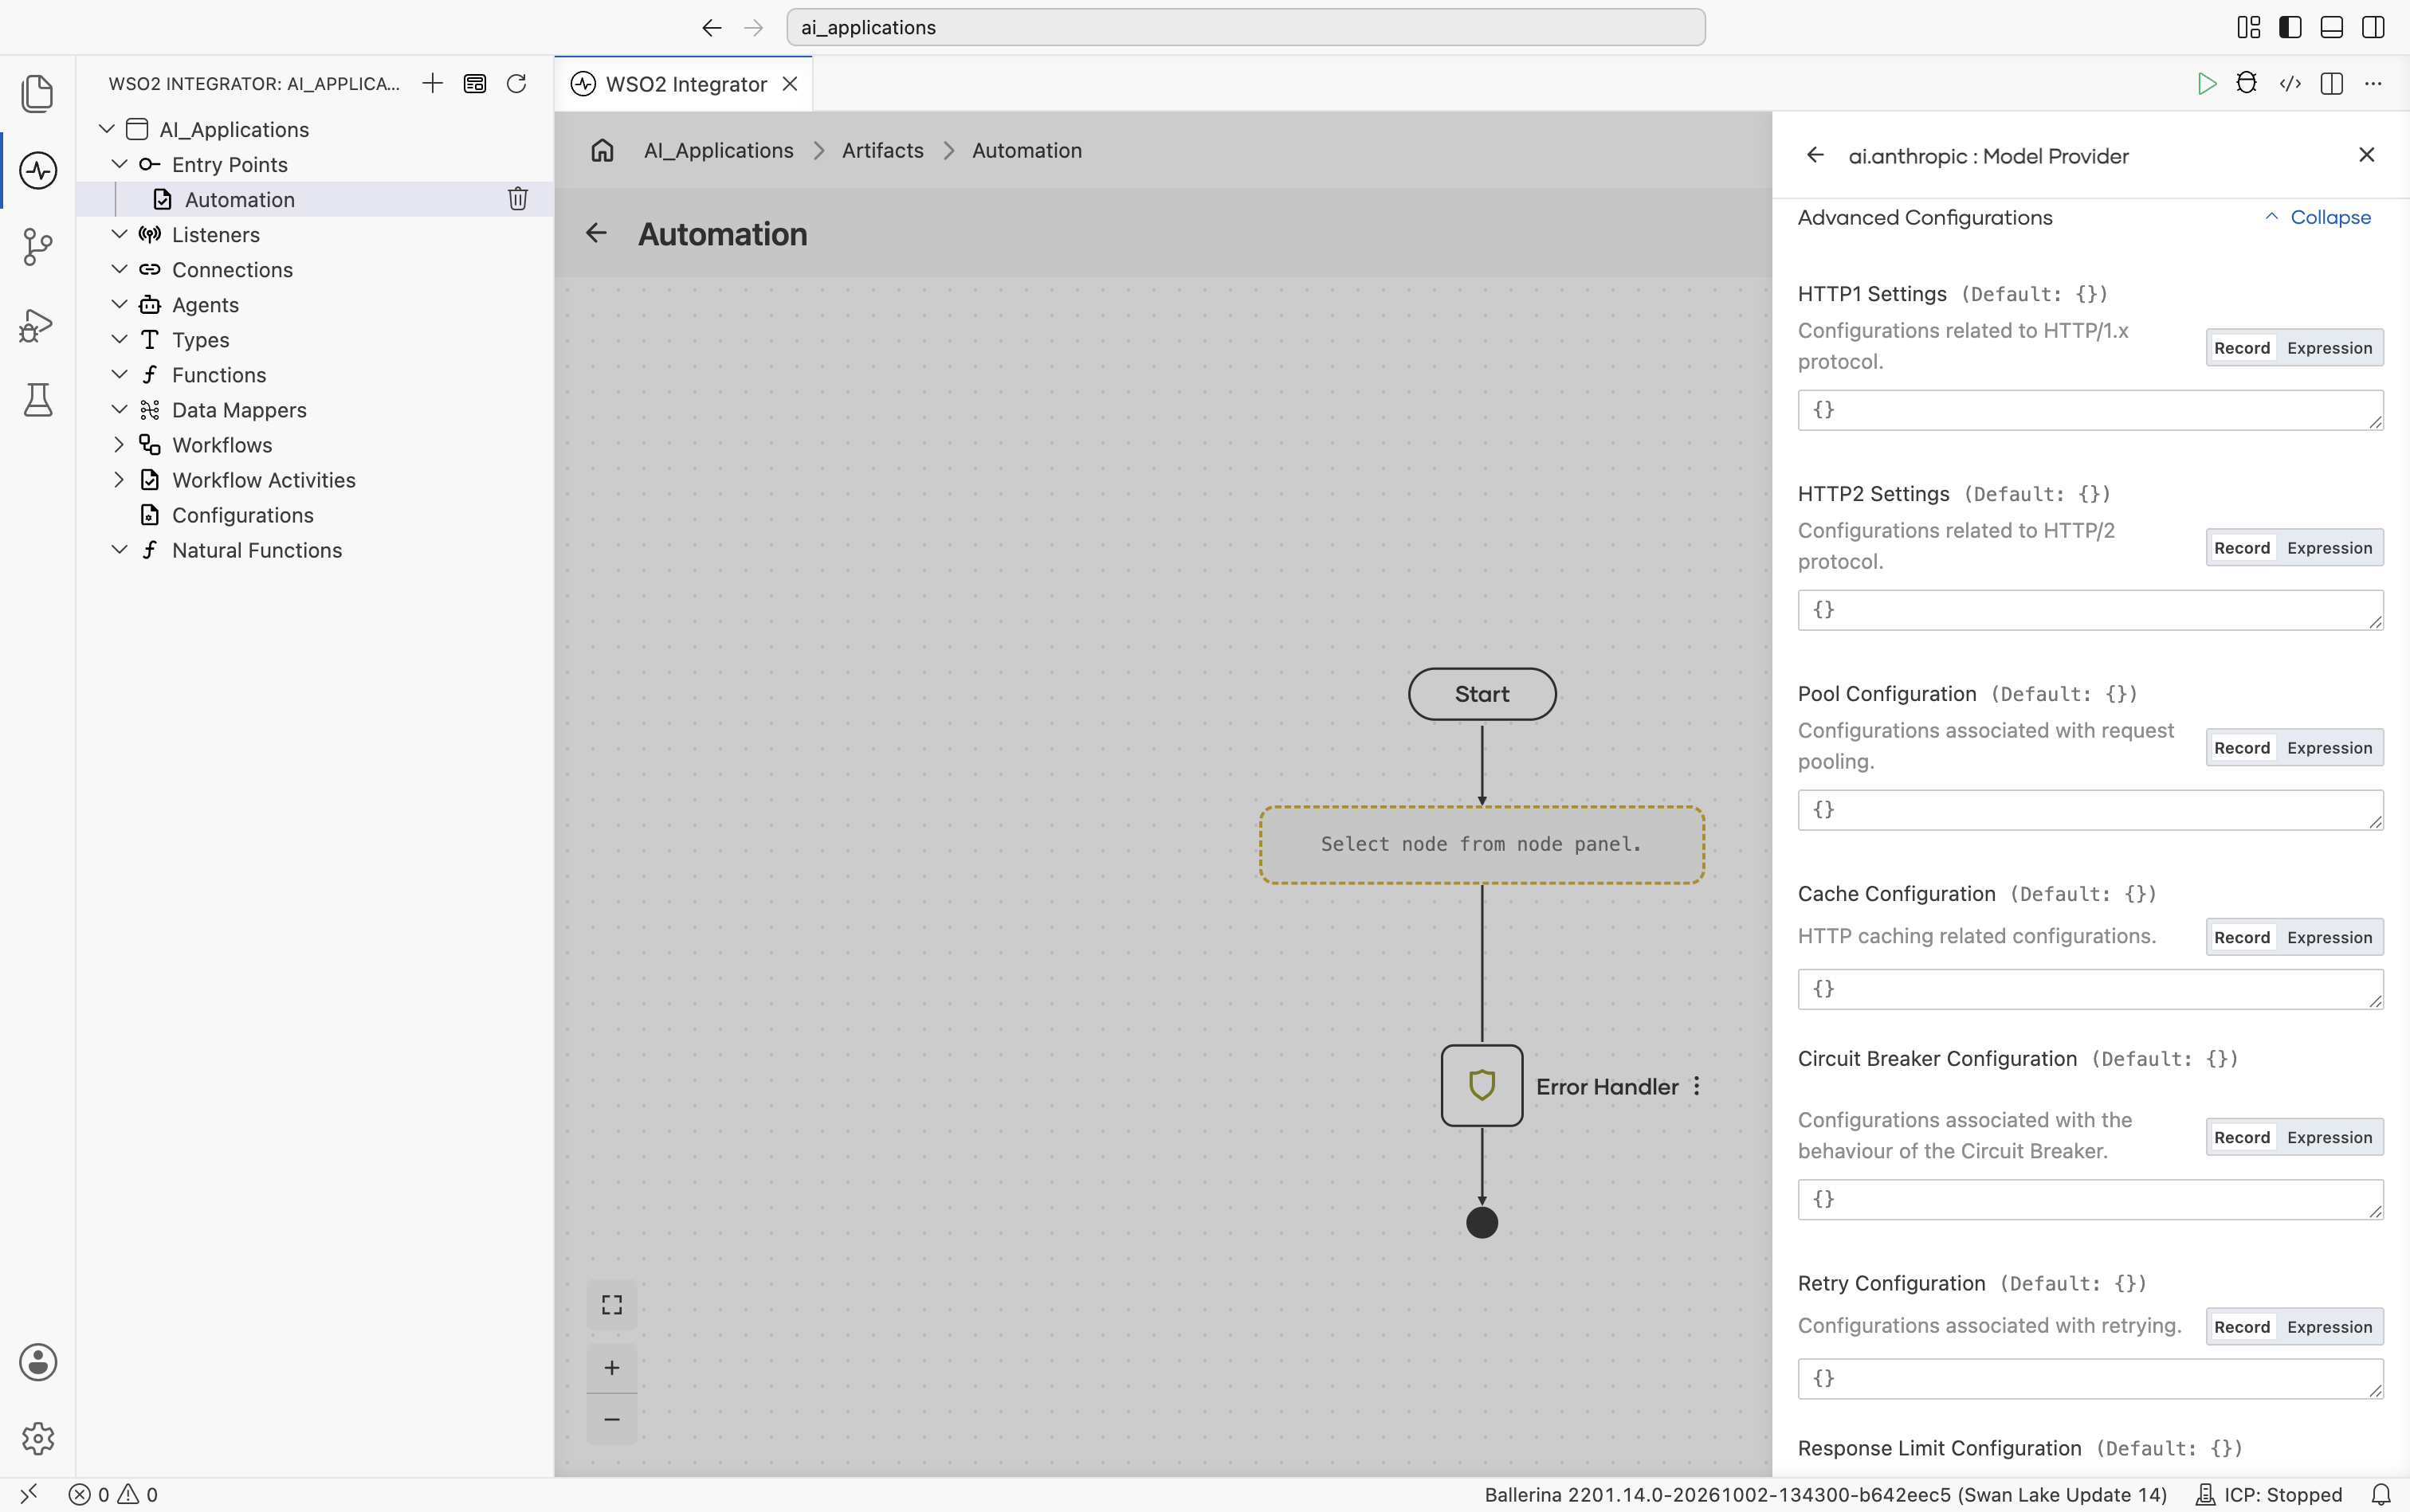
Task: Navigate to Artifacts in breadcrumb
Action: coord(882,150)
